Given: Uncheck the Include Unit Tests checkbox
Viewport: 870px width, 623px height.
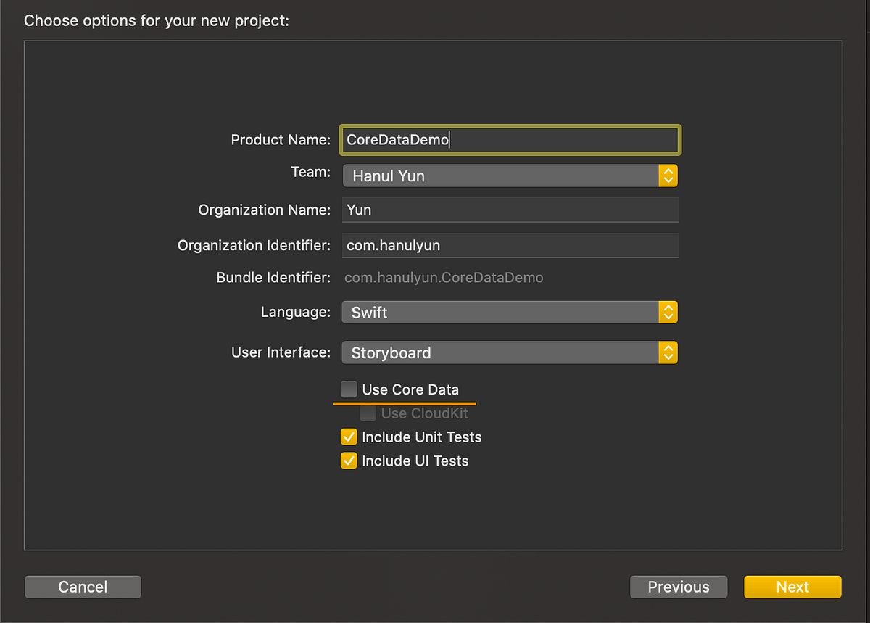Looking at the screenshot, I should [349, 437].
